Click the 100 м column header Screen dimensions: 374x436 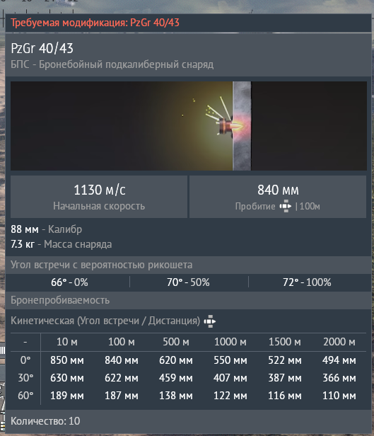[122, 342]
